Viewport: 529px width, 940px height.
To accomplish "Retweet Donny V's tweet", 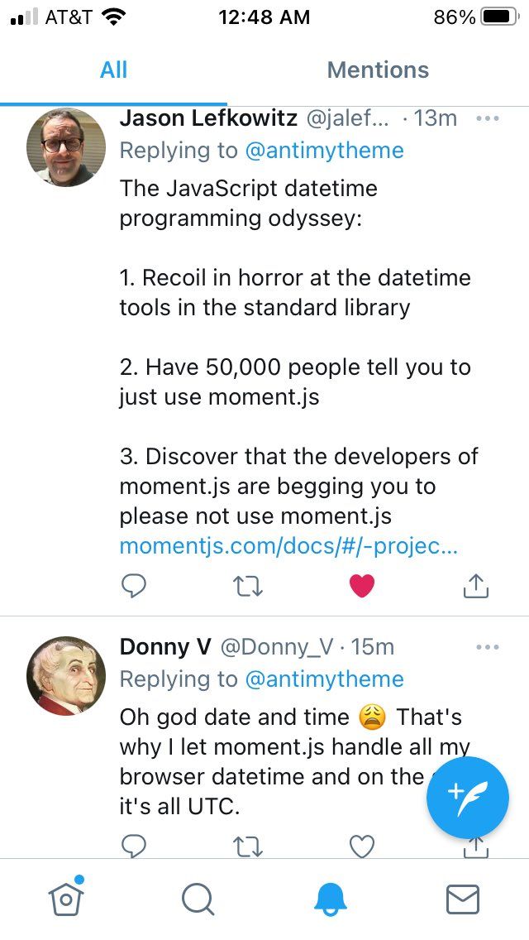I will 248,846.
